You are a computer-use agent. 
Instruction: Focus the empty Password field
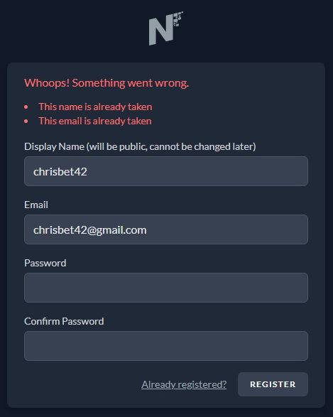pos(166,288)
